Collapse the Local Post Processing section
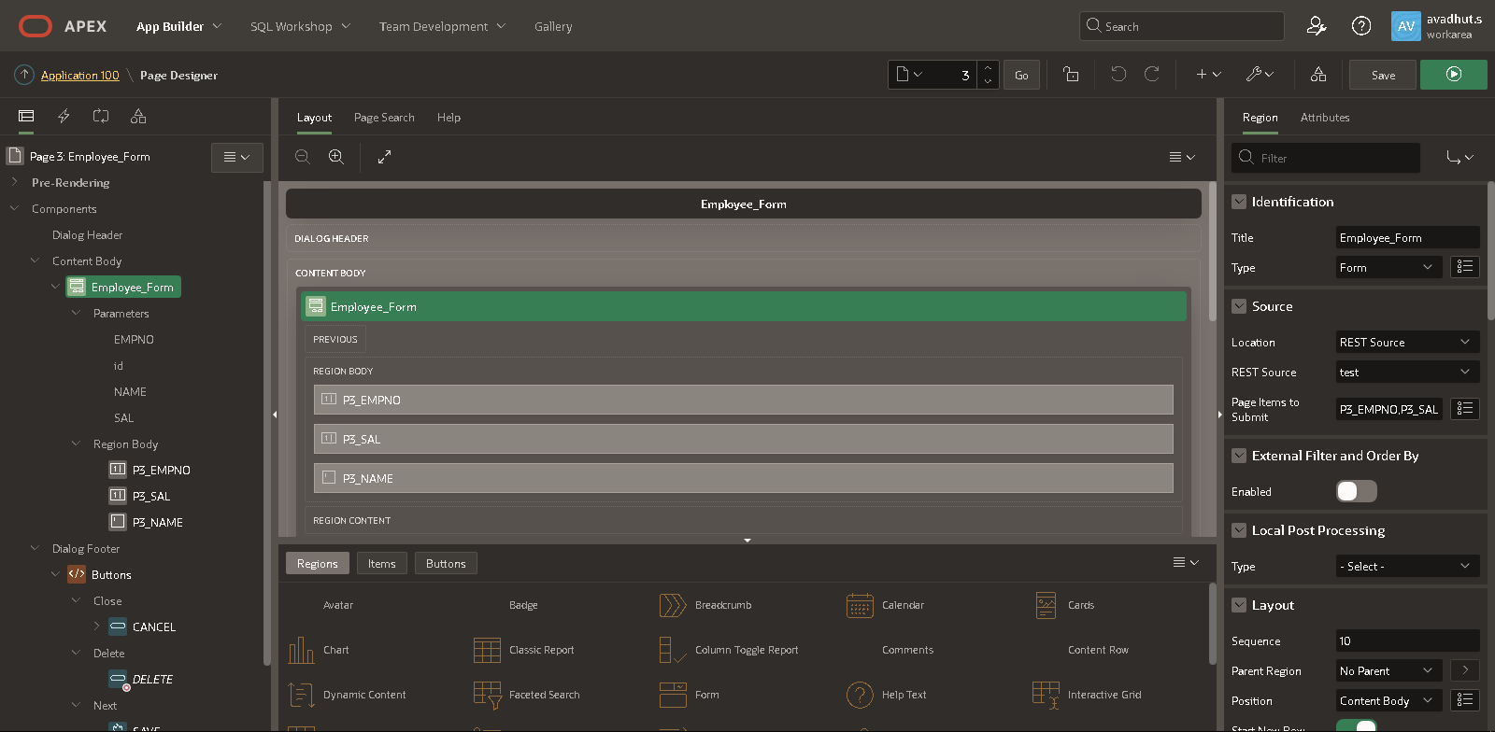The width and height of the screenshot is (1495, 732). tap(1239, 530)
